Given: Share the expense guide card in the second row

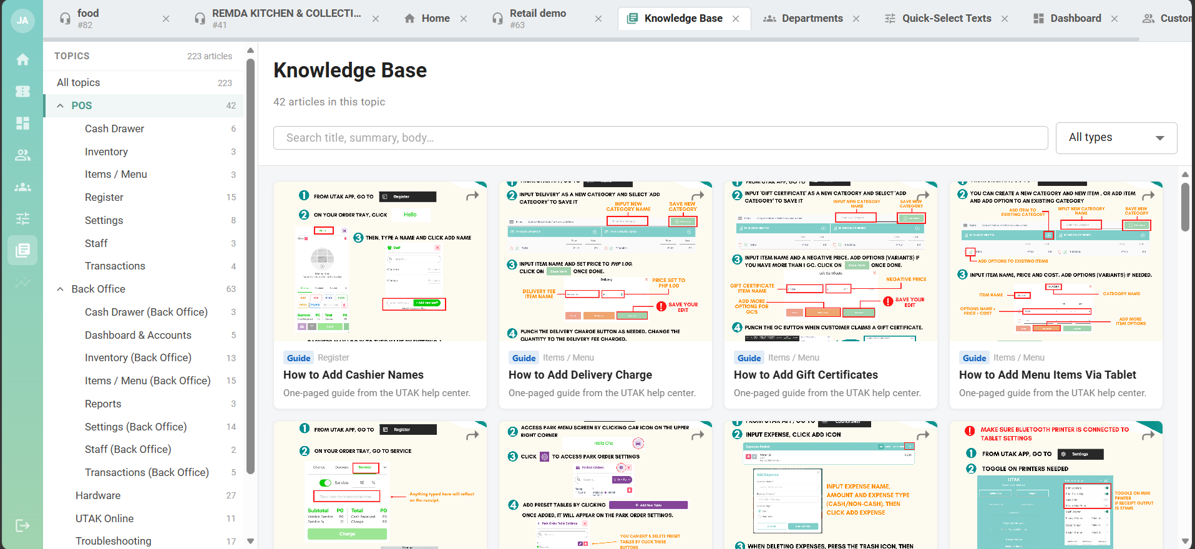Looking at the screenshot, I should pos(923,435).
